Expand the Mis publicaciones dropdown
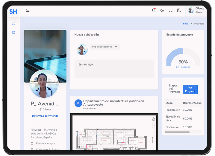The width and height of the screenshot is (215, 156). (x=105, y=47)
